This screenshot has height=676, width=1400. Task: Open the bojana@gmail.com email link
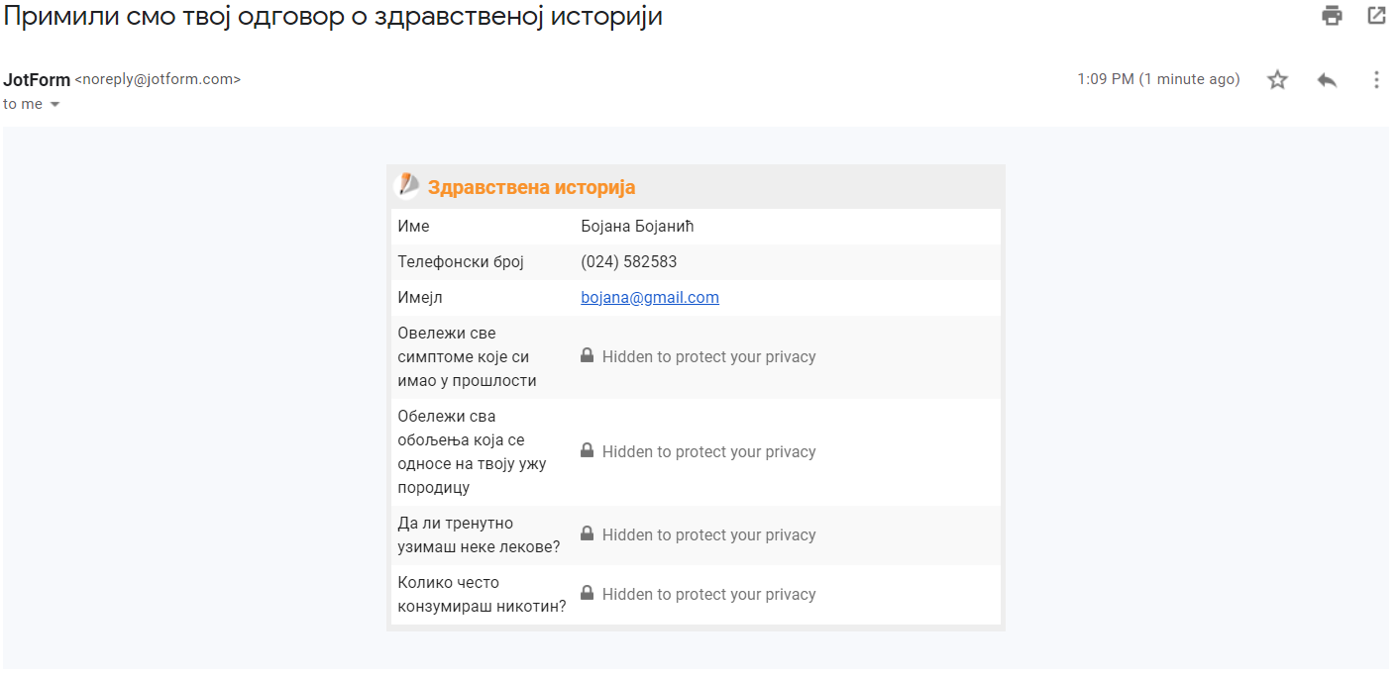650,298
